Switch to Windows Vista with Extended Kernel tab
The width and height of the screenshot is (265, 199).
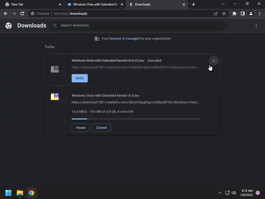pyautogui.click(x=95, y=4)
